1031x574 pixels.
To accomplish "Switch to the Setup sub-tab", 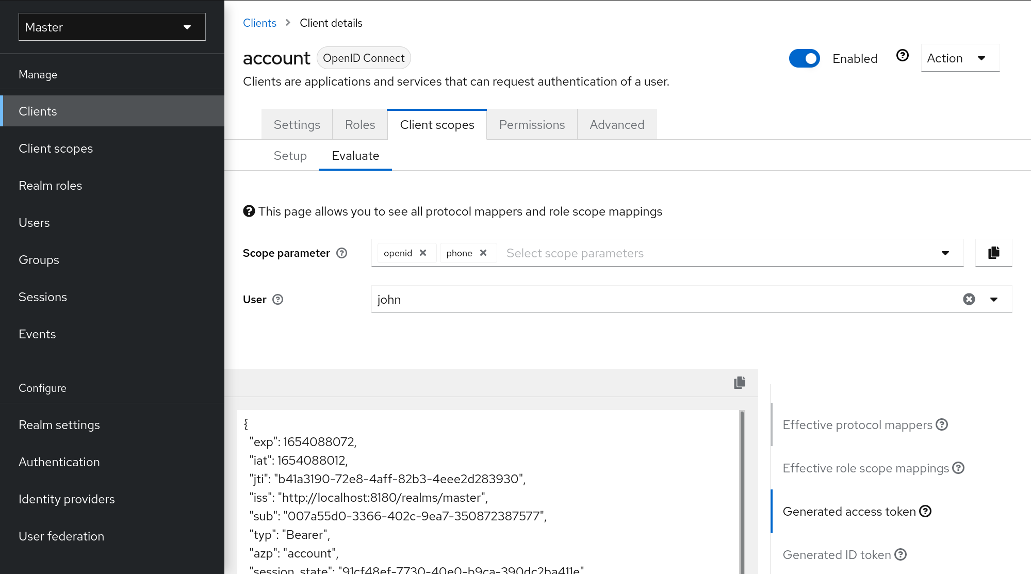I will coord(290,156).
